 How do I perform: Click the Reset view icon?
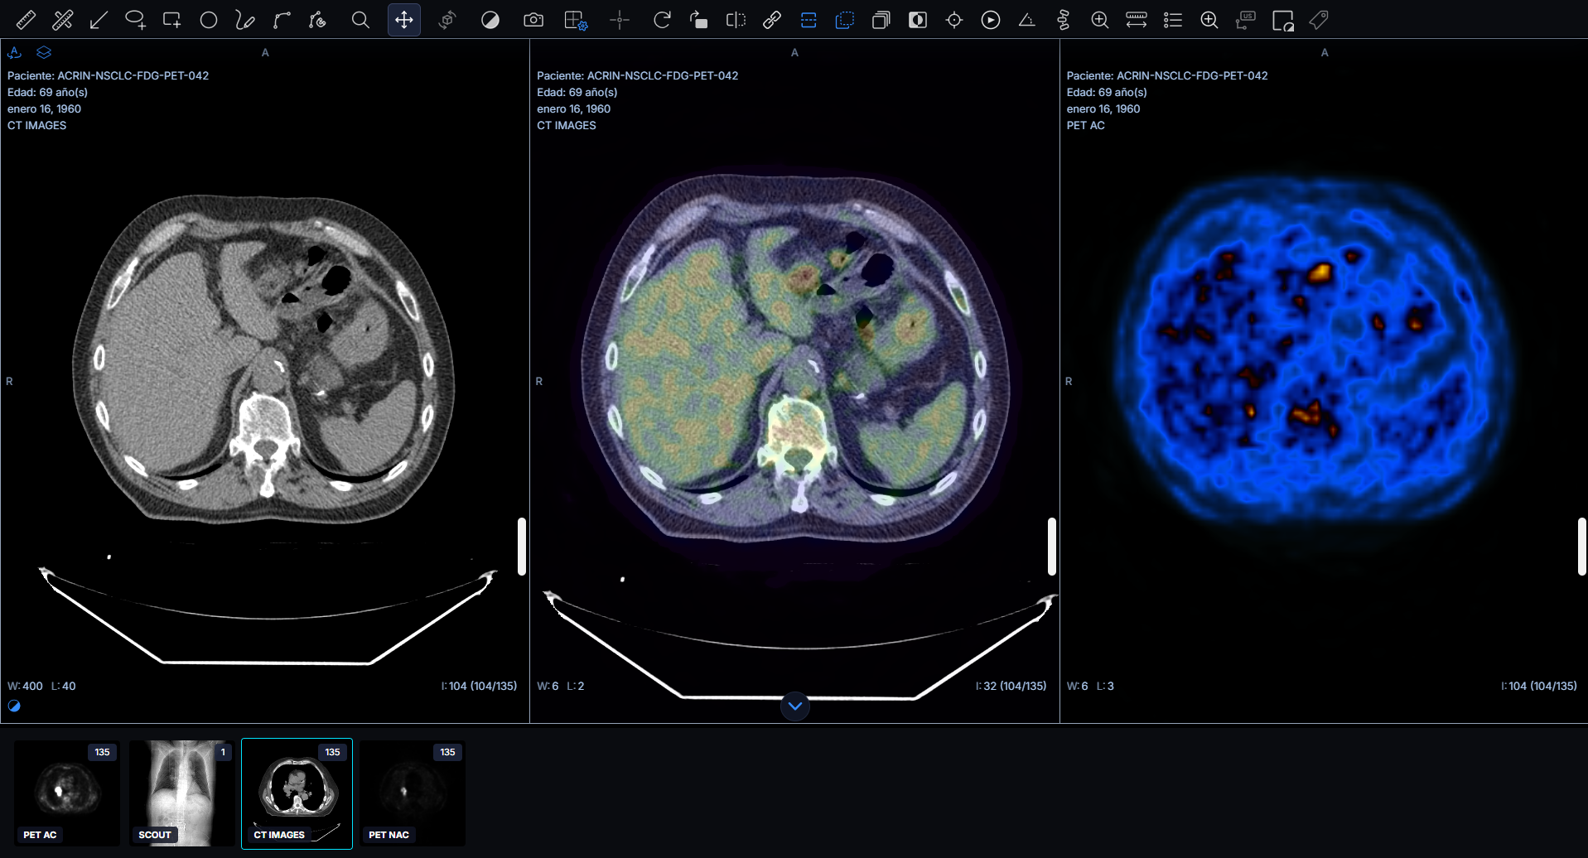698,20
